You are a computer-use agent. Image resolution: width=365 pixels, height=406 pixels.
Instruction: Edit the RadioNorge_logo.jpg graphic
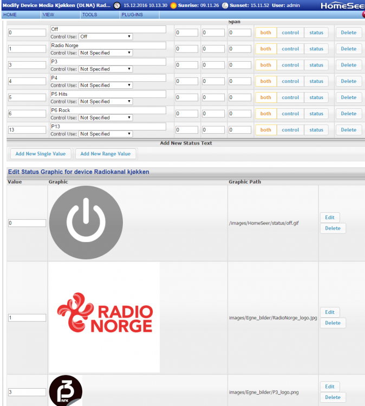(x=330, y=312)
